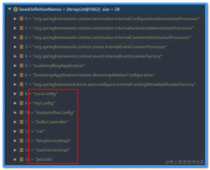Expand element 10 mybatisPlusConfig arrow
Image resolution: width=210 pixels, height=170 pixels.
pyautogui.click(x=15, y=113)
